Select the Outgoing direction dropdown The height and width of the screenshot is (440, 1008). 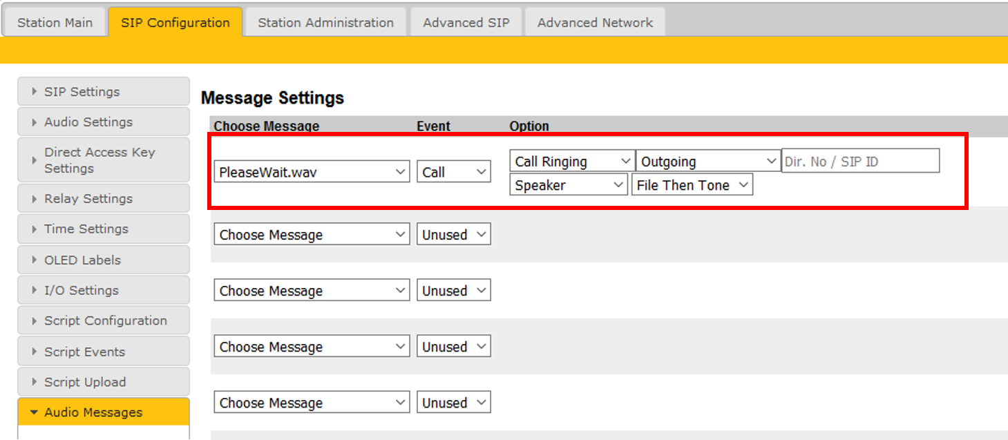tap(708, 162)
